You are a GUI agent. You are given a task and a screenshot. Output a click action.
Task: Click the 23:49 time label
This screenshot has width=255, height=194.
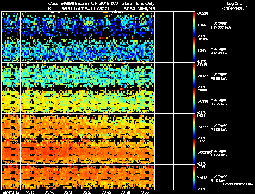126,192
